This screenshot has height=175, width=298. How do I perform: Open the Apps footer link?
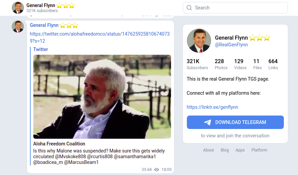[x=240, y=150]
